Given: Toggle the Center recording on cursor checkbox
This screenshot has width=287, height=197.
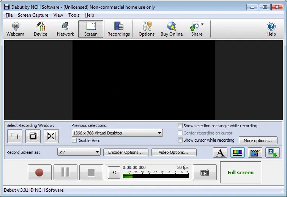Looking at the screenshot, I should coord(180,133).
